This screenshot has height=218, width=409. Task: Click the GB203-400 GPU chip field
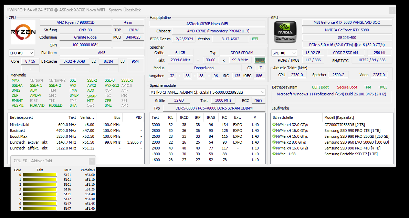[x=347, y=38]
